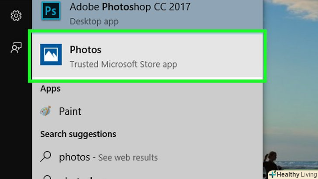Screen dimensions: 318x179
Task: Click the green plus icon in the watermark
Action: pos(273,174)
